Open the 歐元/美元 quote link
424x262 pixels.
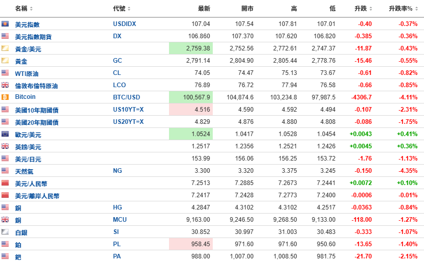(x=28, y=135)
